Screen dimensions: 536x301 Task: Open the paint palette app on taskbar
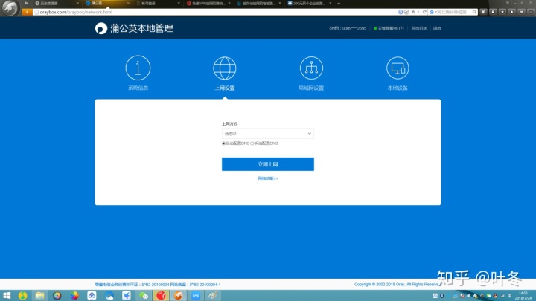(x=213, y=296)
